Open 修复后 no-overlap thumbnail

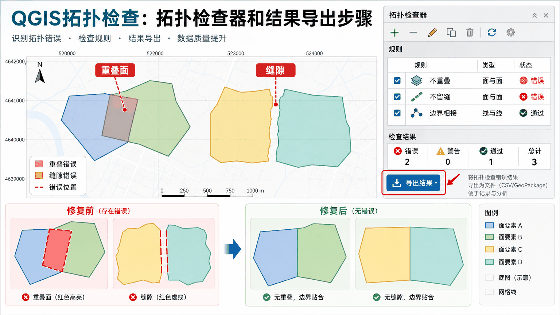(x=300, y=253)
